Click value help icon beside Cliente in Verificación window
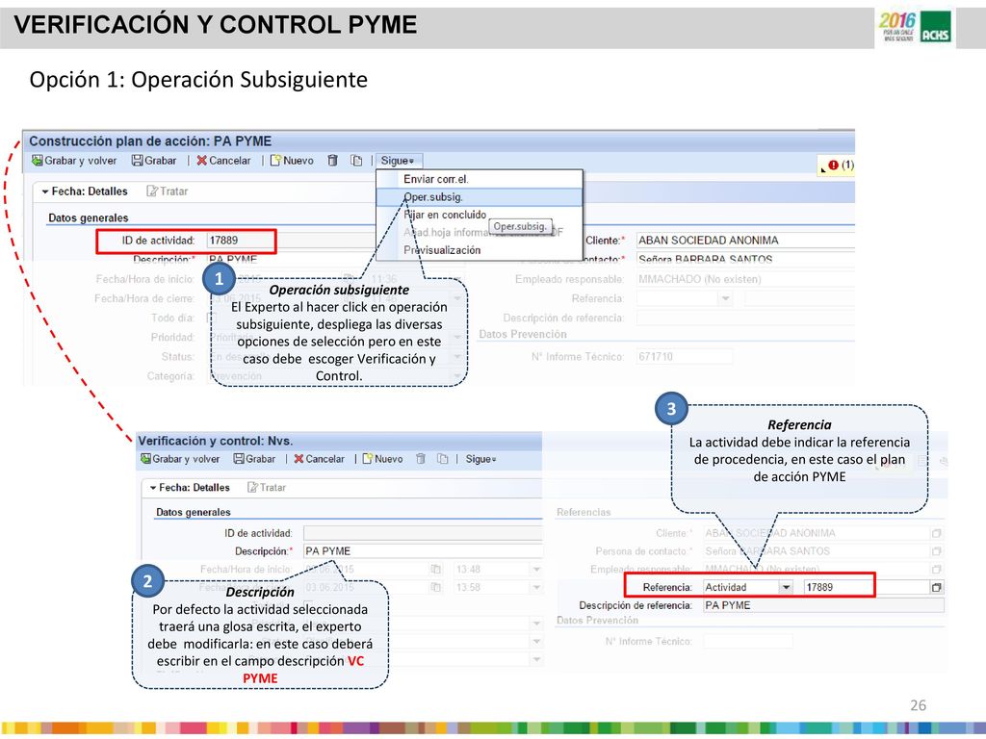The image size is (986, 739). coord(936,533)
